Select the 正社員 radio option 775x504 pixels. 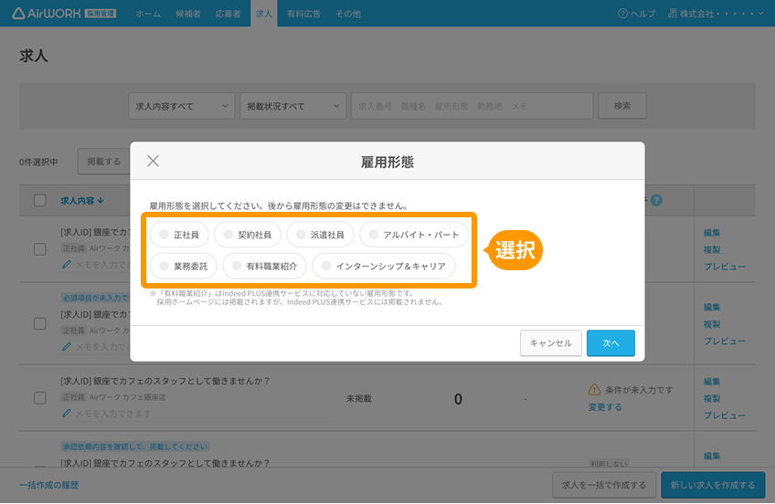[x=179, y=235]
